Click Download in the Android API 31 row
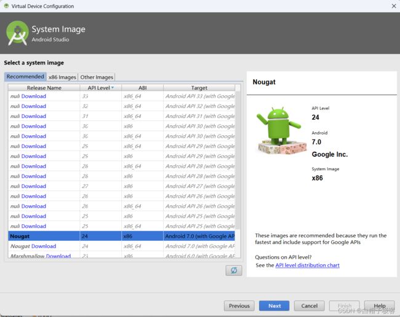400x317 pixels. (x=34, y=116)
